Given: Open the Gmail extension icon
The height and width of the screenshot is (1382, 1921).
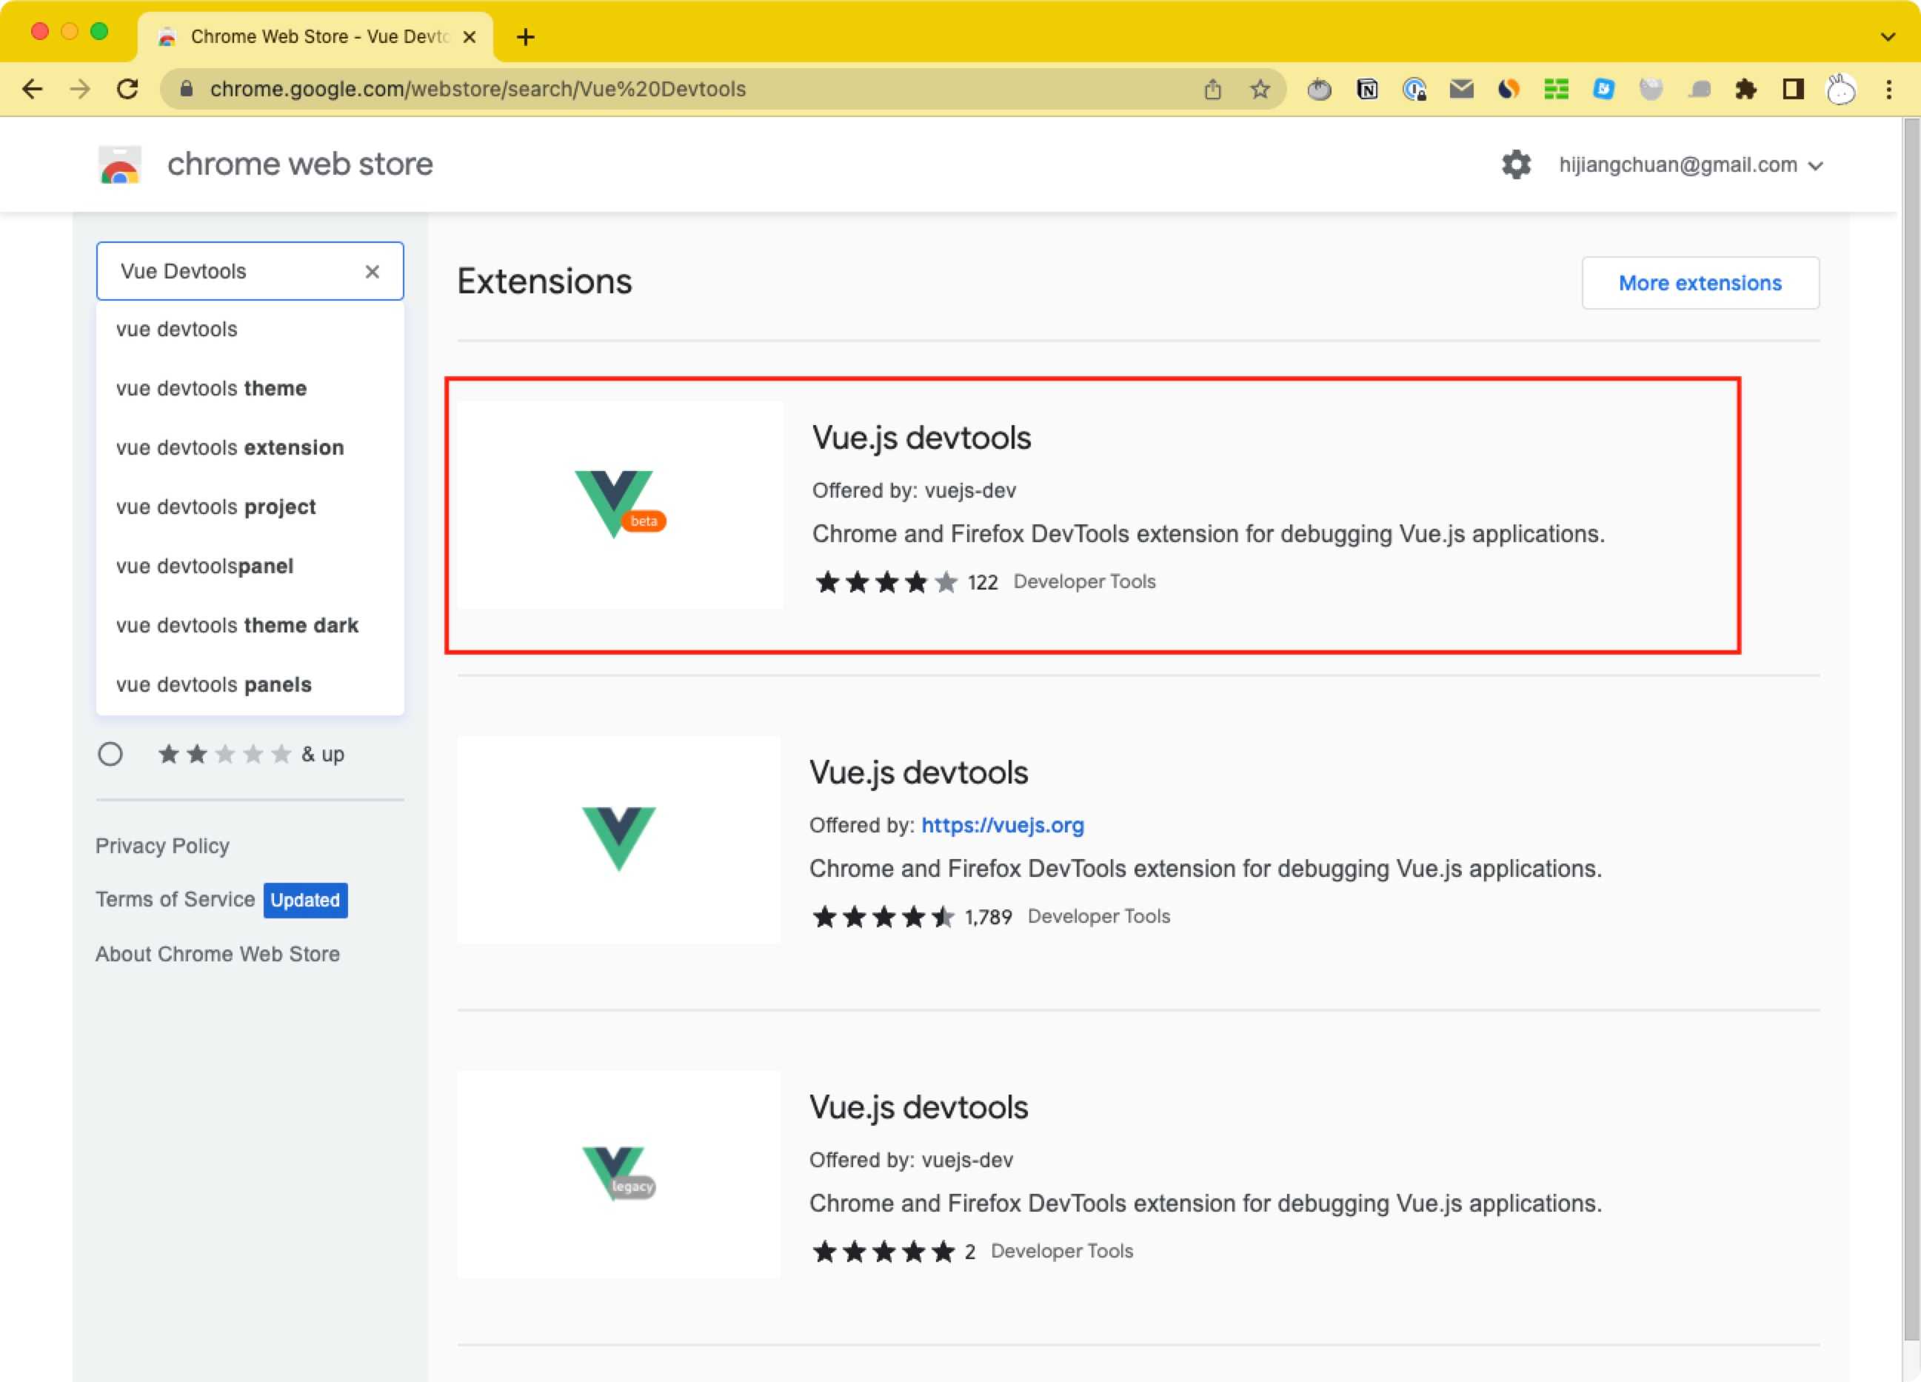Looking at the screenshot, I should pos(1460,89).
